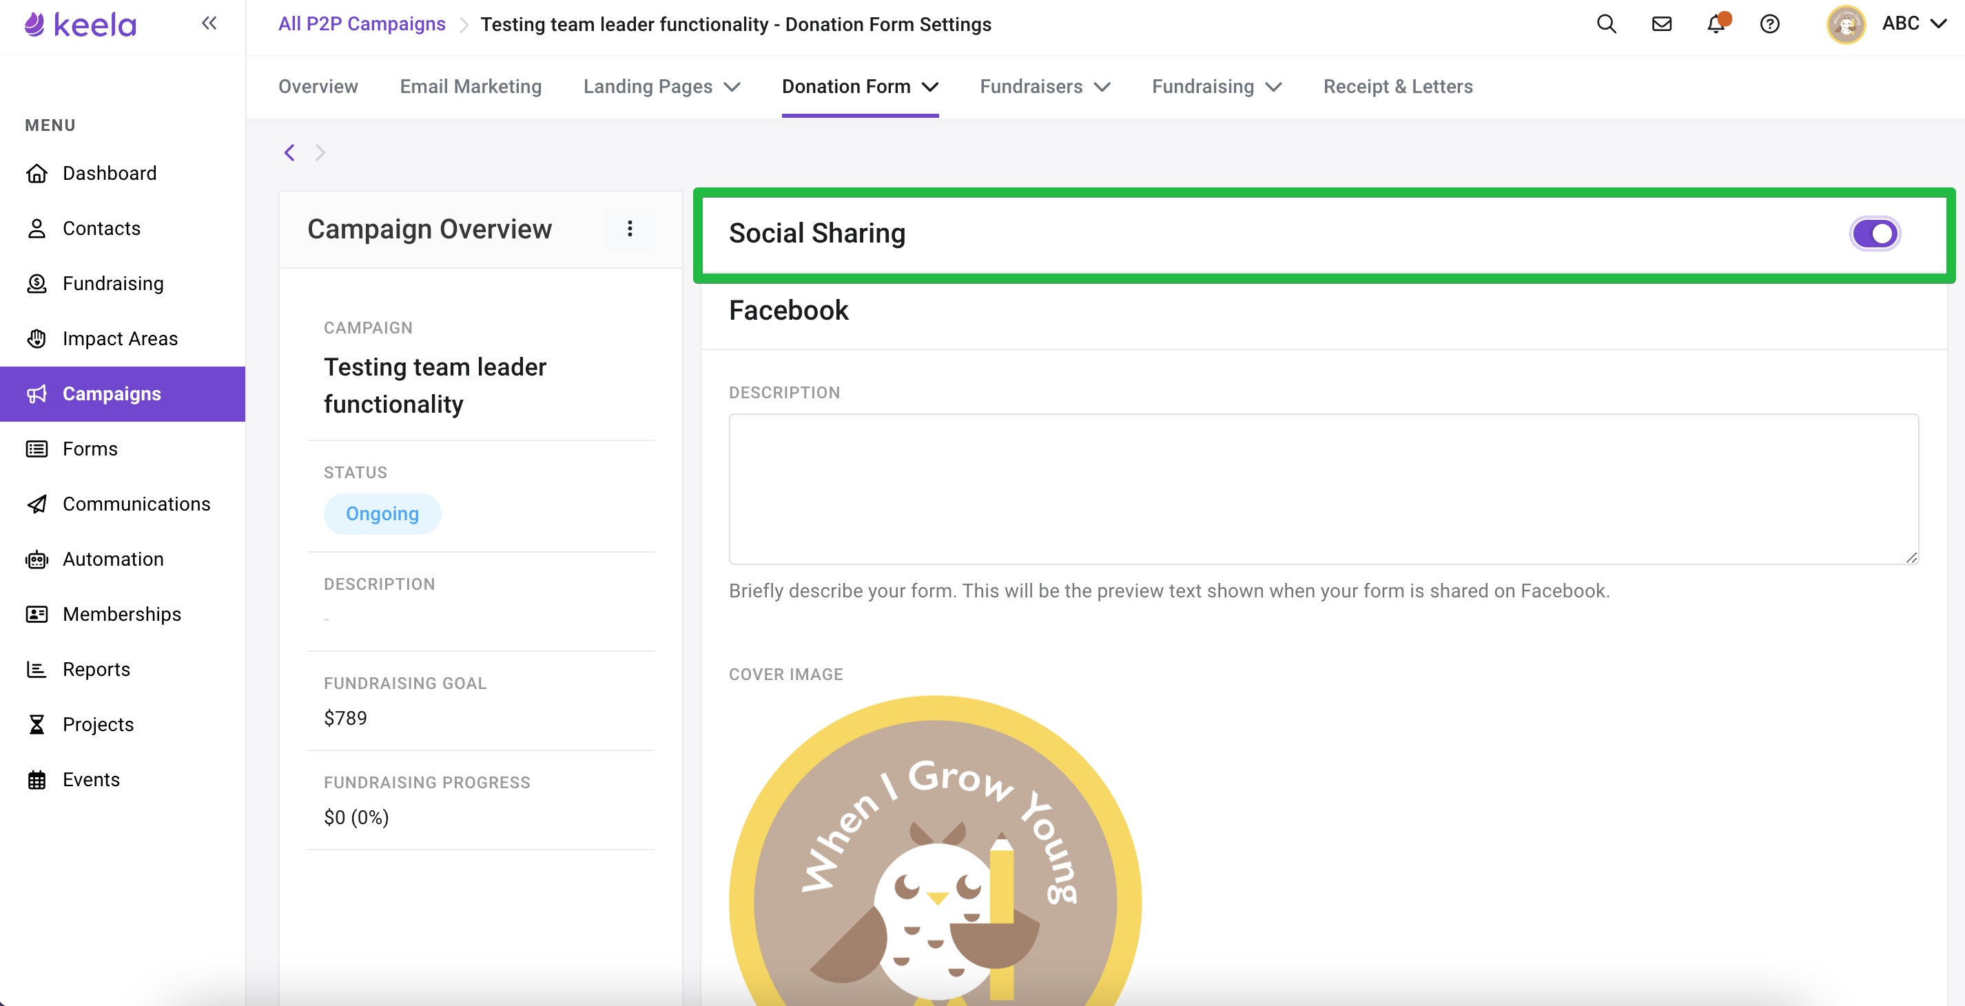This screenshot has height=1006, width=1965.
Task: Click the Events calendar icon
Action: click(x=37, y=779)
